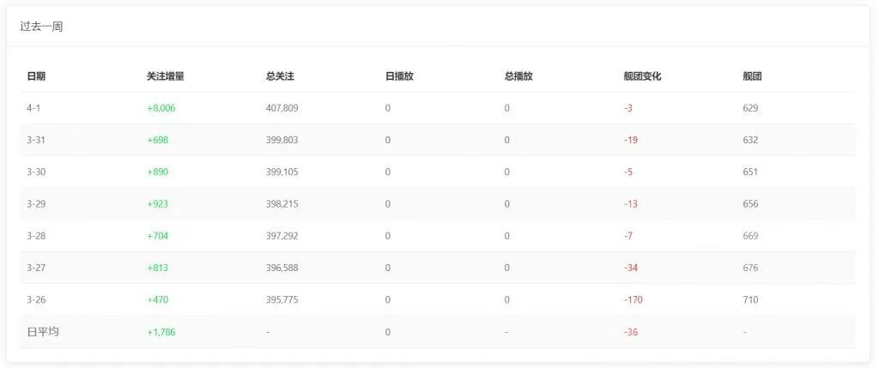This screenshot has width=879, height=368.
Task: Click the 总关注 column header
Action: pos(280,76)
